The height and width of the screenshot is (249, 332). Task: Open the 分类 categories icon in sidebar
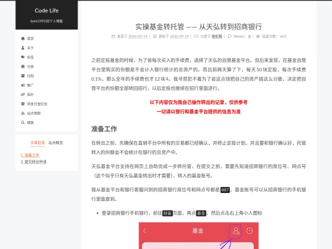pos(23,66)
